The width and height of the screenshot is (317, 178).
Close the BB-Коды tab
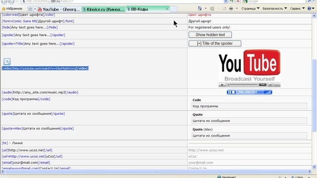pos(167,9)
